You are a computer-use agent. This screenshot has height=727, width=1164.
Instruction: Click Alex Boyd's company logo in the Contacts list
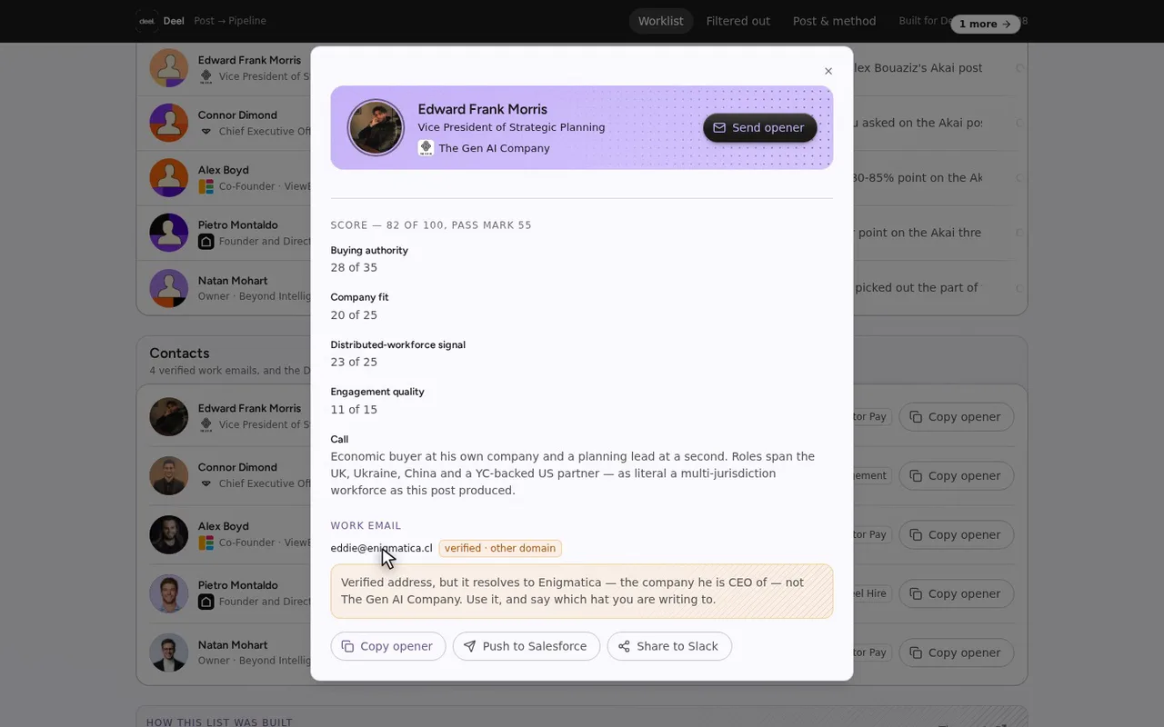click(206, 543)
